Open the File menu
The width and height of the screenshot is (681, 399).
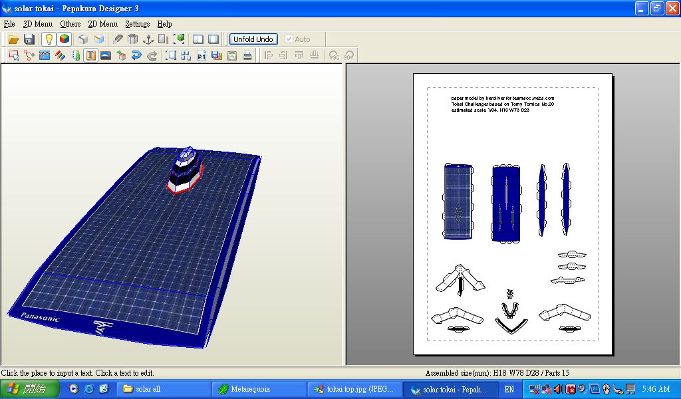click(x=9, y=24)
